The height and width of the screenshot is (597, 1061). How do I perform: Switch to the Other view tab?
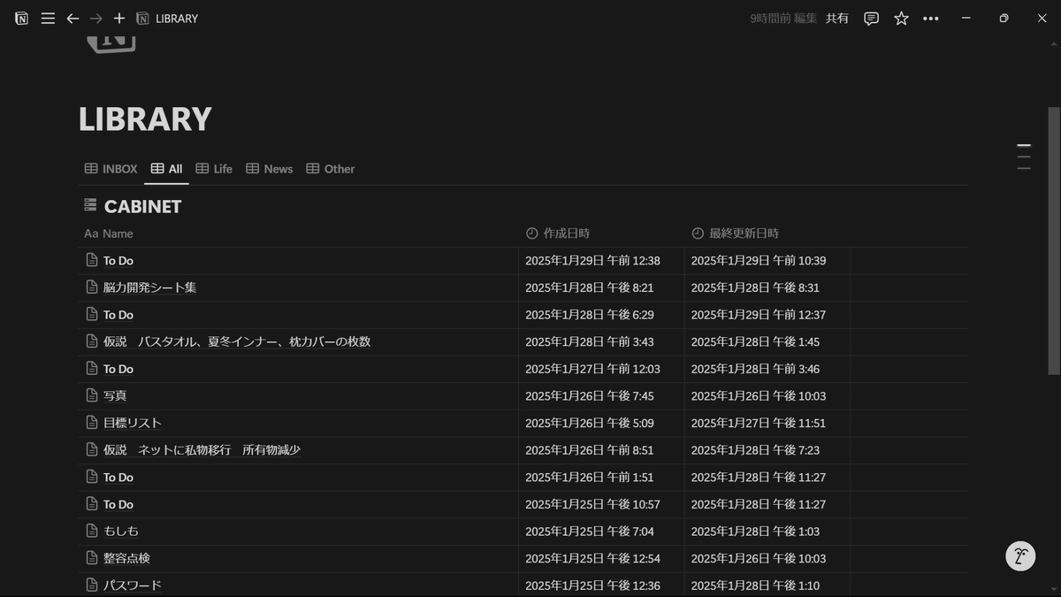click(x=330, y=169)
